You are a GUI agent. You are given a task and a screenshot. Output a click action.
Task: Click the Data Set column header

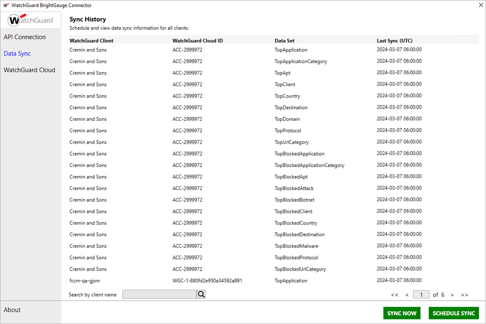click(285, 40)
